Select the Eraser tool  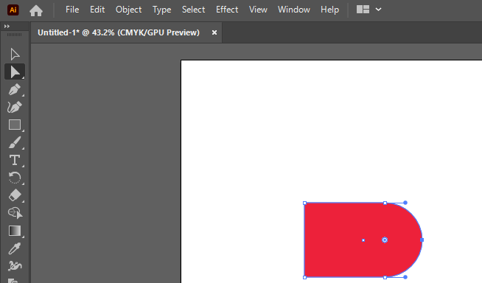(x=15, y=195)
